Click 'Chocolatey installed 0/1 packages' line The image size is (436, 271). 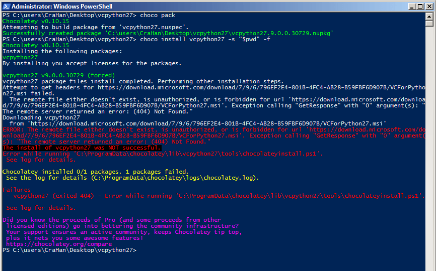pyautogui.click(x=95, y=172)
